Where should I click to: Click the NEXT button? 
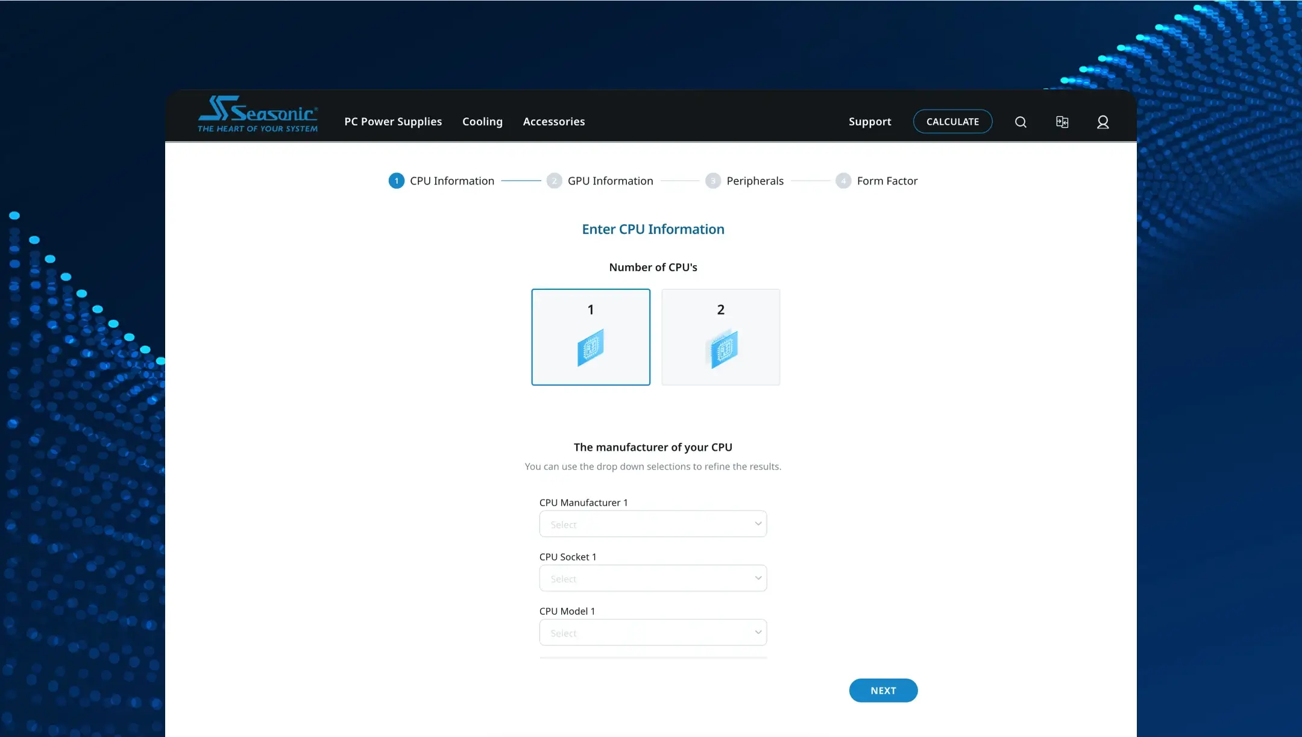coord(883,691)
